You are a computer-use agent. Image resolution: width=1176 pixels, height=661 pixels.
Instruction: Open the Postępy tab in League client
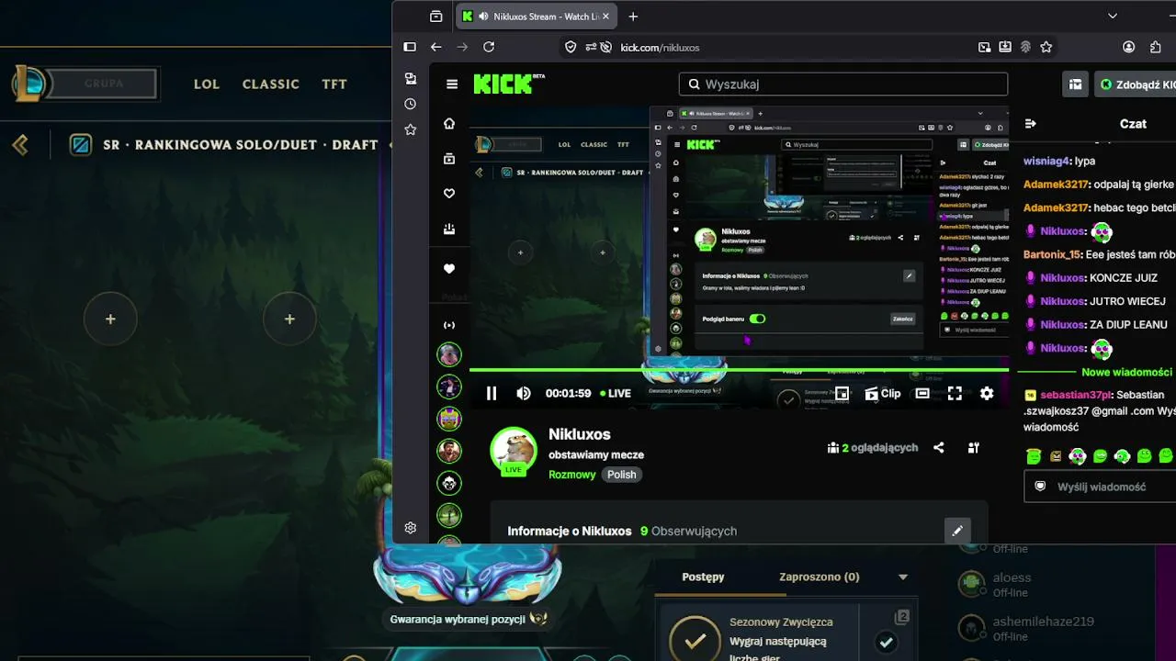(703, 577)
